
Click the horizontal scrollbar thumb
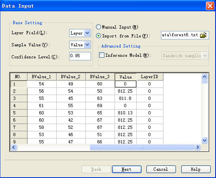(142, 147)
